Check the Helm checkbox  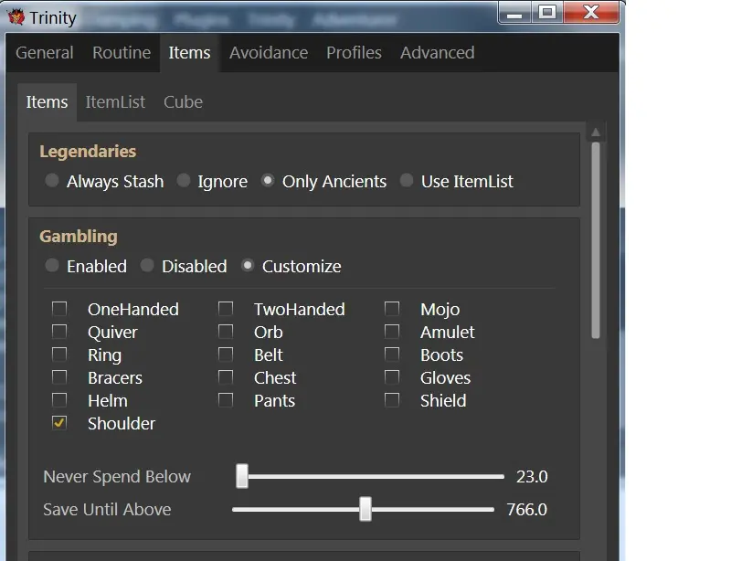click(x=59, y=399)
